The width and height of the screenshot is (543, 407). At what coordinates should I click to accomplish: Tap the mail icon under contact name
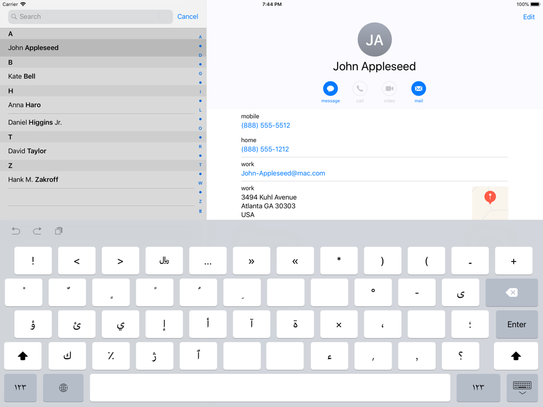pos(418,88)
